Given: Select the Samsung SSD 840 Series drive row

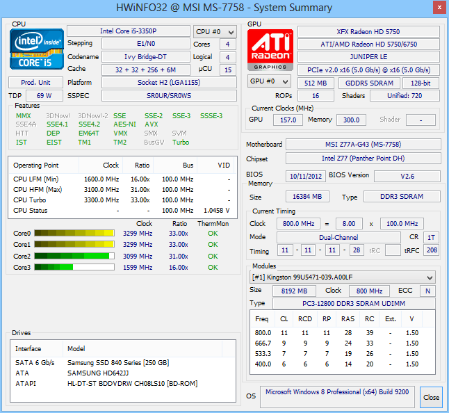Looking at the screenshot, I should pyautogui.click(x=118, y=363).
